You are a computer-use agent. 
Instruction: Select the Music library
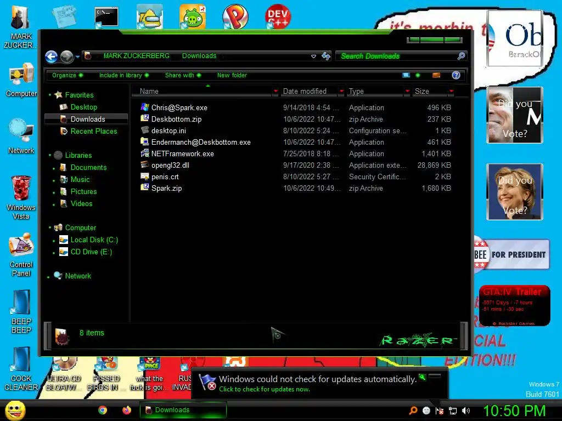[x=80, y=180]
